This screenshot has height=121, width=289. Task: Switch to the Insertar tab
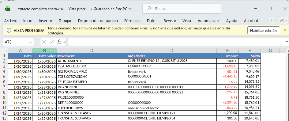46,21
